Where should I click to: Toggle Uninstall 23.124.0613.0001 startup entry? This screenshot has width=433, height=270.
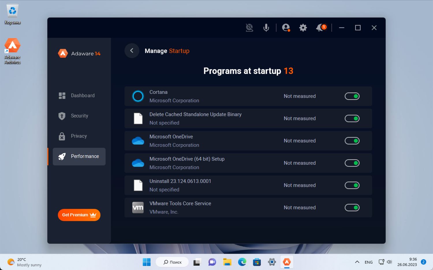352,185
